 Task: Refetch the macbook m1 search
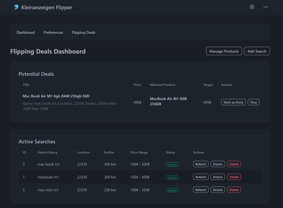click(x=201, y=177)
